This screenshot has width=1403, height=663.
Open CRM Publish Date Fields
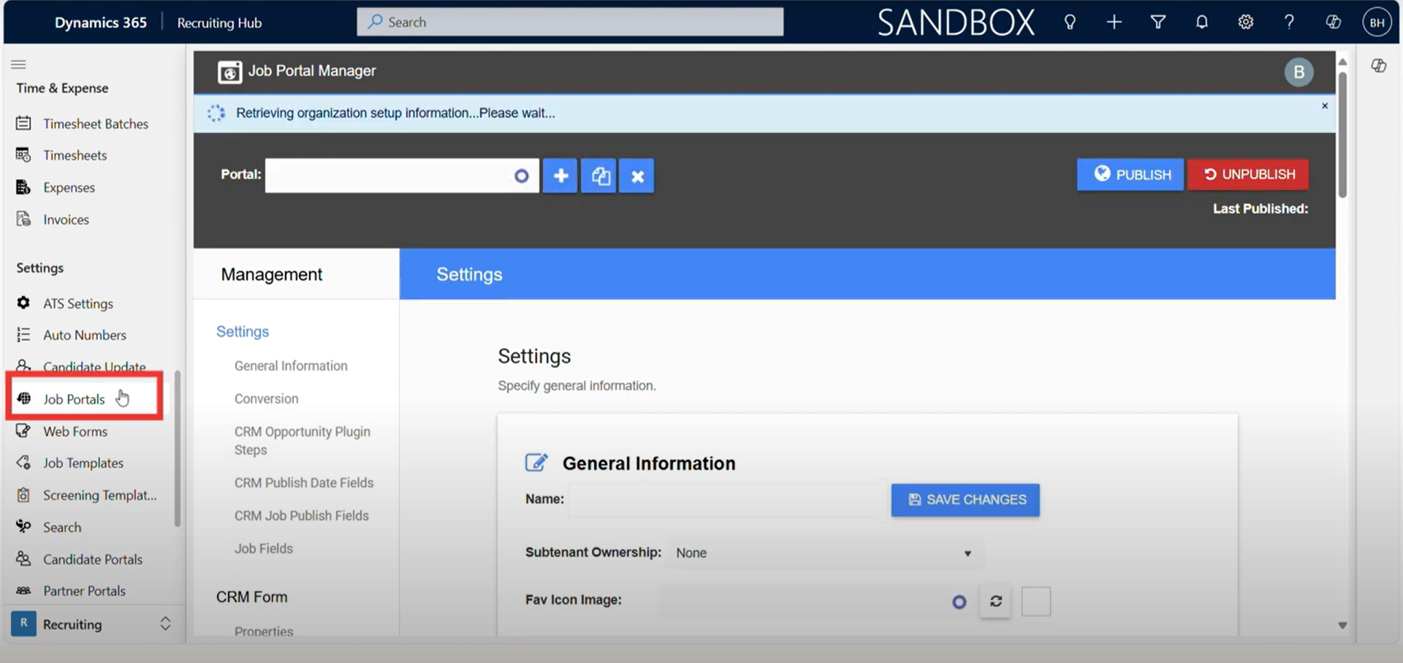pos(304,482)
